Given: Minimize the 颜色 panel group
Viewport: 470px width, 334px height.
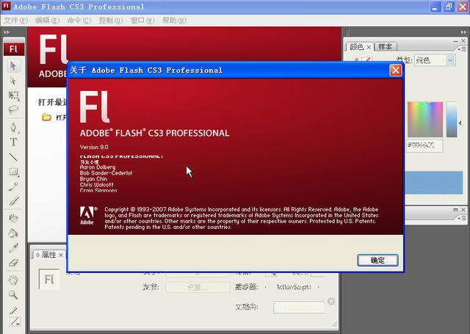Looking at the screenshot, I should 455,40.
